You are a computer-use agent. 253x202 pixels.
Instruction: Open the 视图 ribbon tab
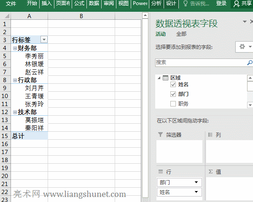(124, 3)
